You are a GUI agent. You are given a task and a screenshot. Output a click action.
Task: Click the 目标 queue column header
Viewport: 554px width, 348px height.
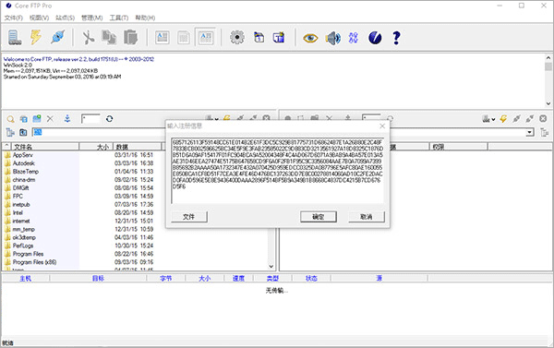point(98,279)
